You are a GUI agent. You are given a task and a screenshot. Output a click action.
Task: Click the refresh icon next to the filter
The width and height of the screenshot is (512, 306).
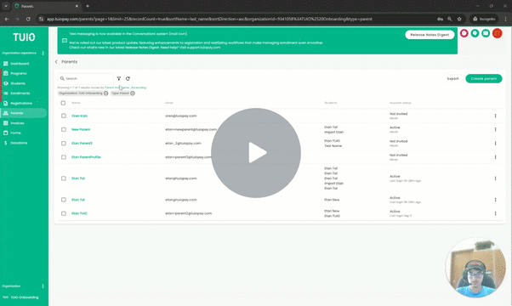pos(128,78)
